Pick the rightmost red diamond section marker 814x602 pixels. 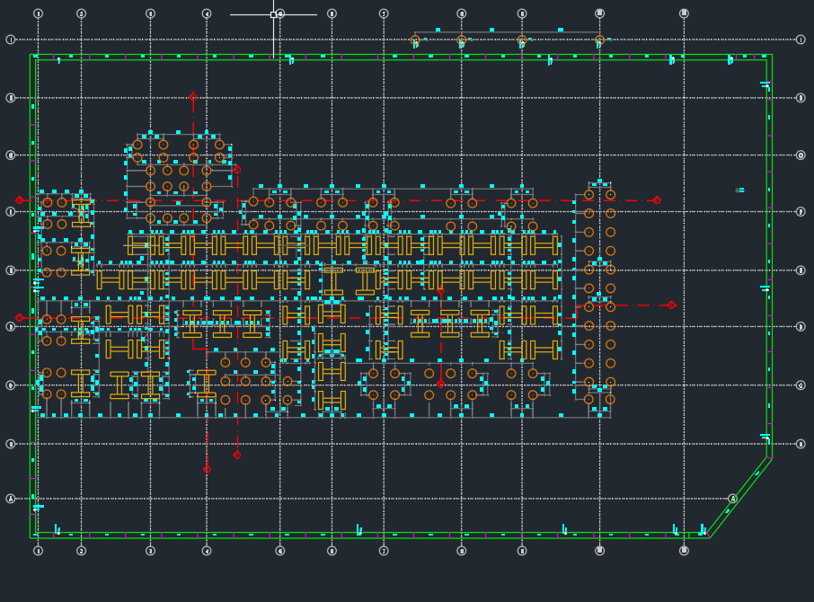671,305
